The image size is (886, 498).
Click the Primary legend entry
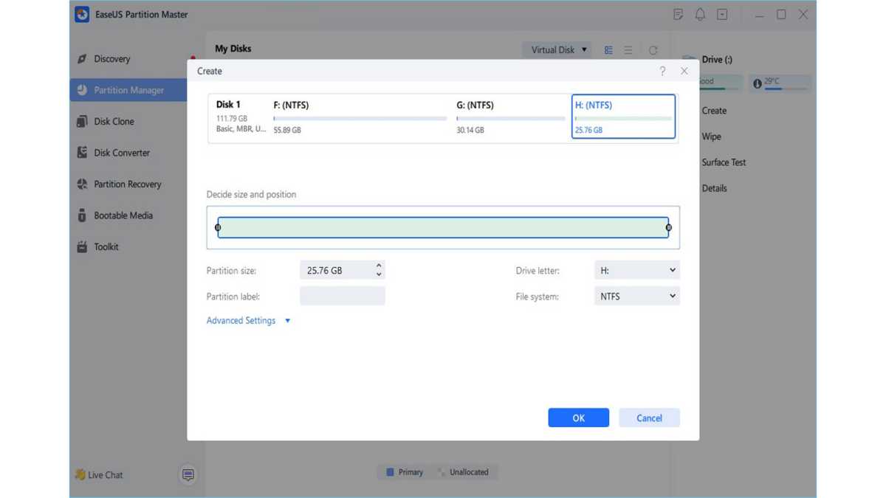[x=405, y=472]
